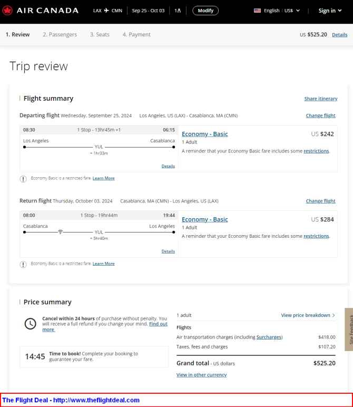Open Economy - Basic link for departing flight
Viewport: 353px width, 407px height.
(204, 134)
